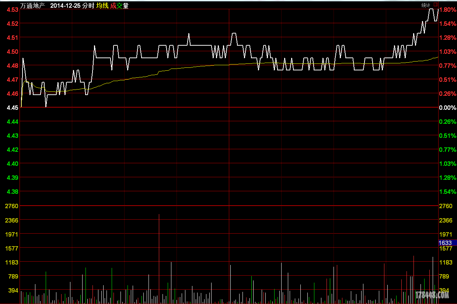Click the green 1.28% loss label
The width and height of the screenshot is (457, 304).
tap(448, 178)
